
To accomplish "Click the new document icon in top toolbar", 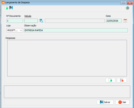I will [x=6, y=8].
